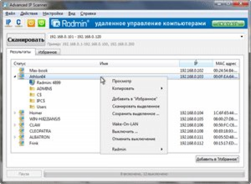
Task: Click the Advanced IP Scanner title bar icon
Action: coord(6,5)
